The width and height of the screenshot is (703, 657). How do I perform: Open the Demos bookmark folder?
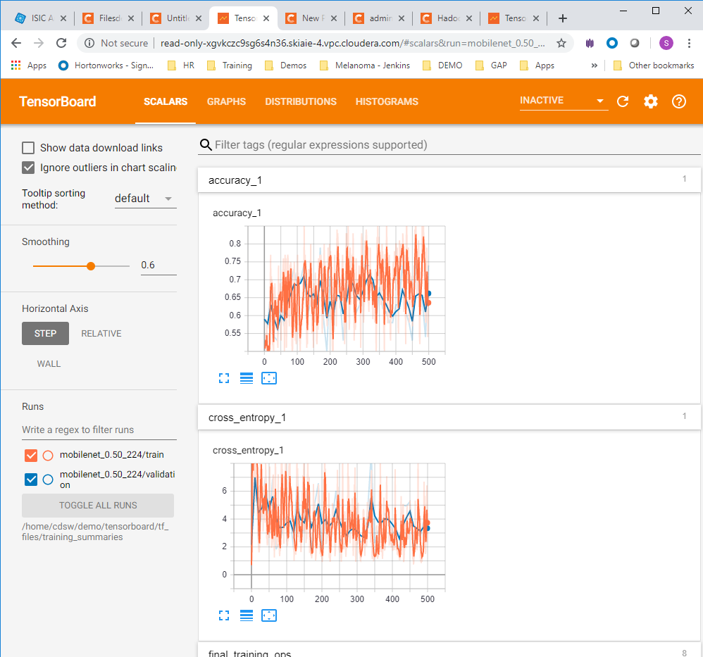coord(286,65)
